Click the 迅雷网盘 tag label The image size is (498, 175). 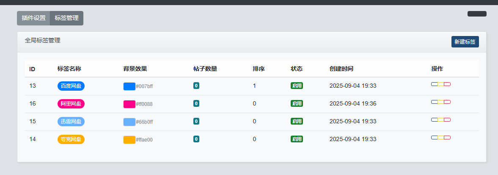point(71,122)
